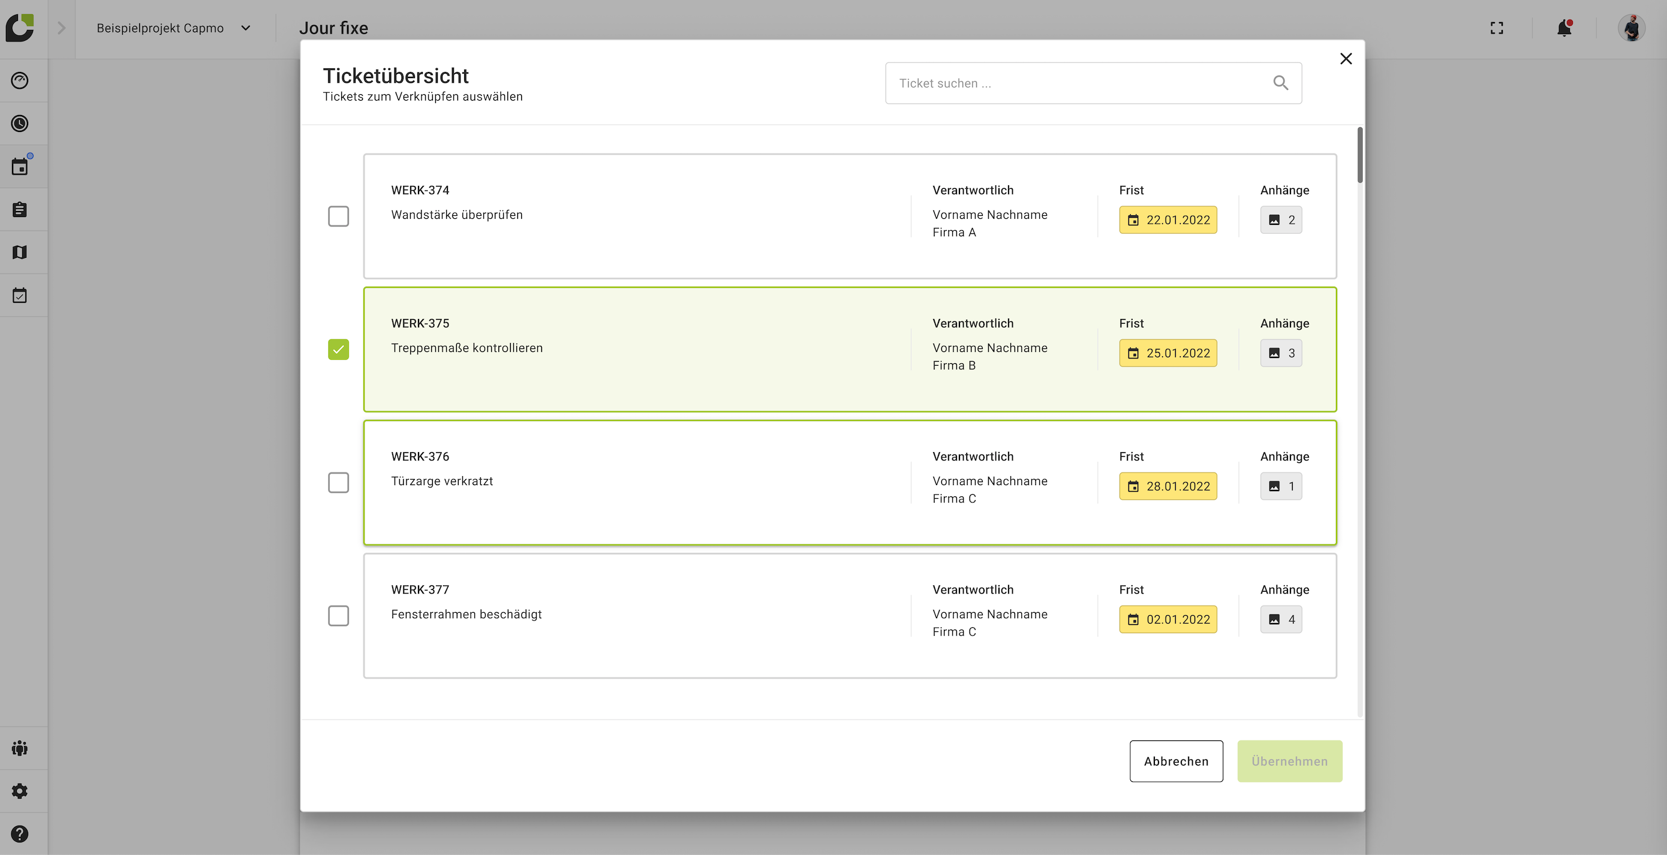Screen dimensions: 1667x855
Task: Open the help question mark icon
Action: (20, 833)
